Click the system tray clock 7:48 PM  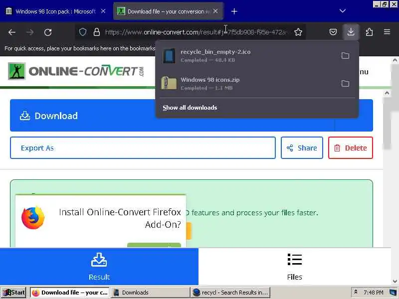pos(373,293)
